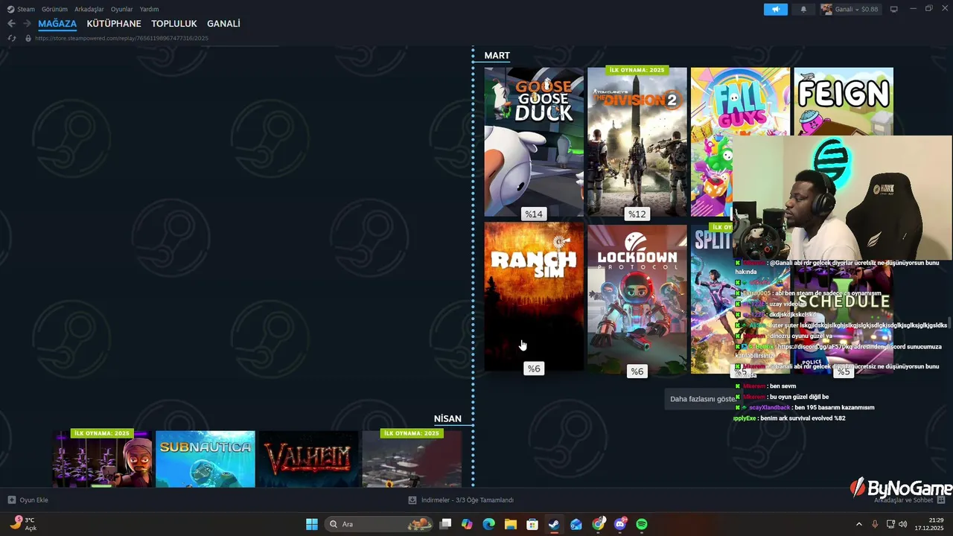The image size is (953, 536).
Task: Open 'Arkadaşlar ve Sohbet' friends chat
Action: [903, 500]
